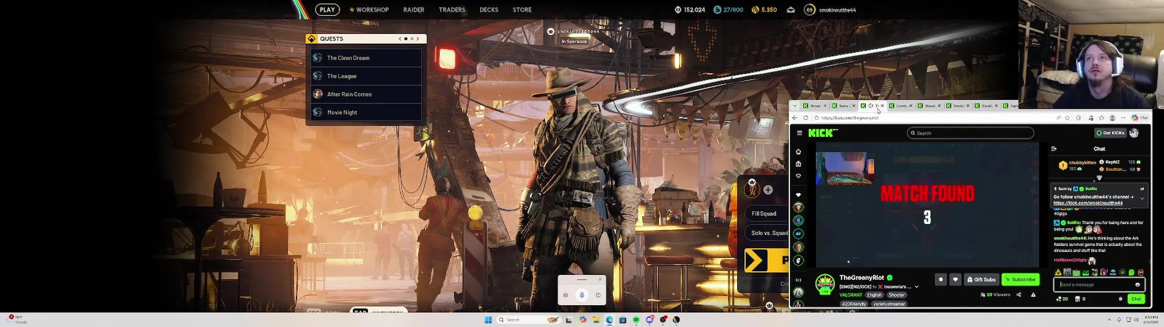Click the Kick Search field
The image size is (1164, 327).
970,133
